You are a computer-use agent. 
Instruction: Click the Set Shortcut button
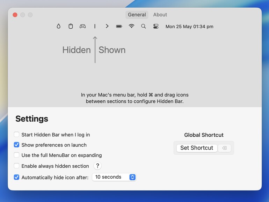[197, 148]
